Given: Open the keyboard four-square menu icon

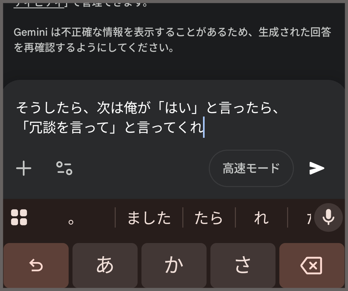Looking at the screenshot, I should coord(19,217).
